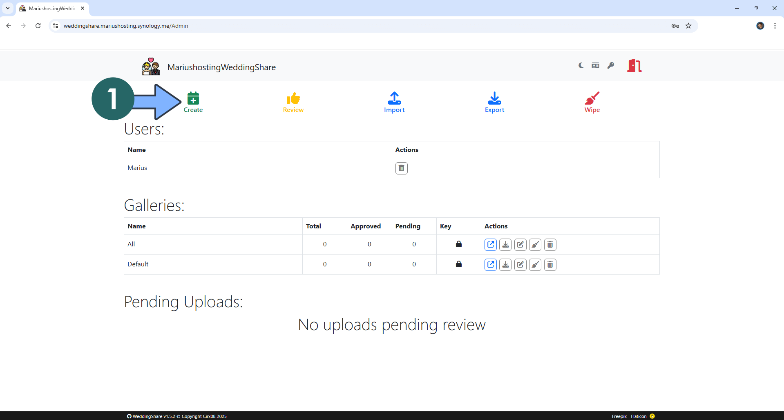Click the Export download icon
784x420 pixels.
[494, 98]
